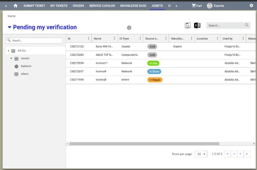
Task: Open Source column options menu
Action: point(166,39)
